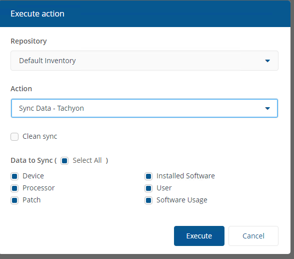Click the Execute button

click(x=199, y=236)
